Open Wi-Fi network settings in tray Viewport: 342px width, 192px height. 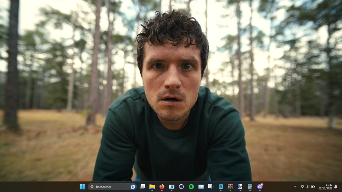(302, 187)
